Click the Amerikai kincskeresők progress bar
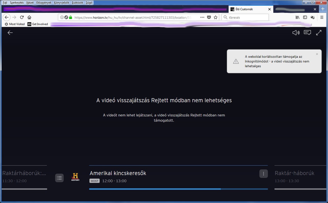Screen dimensions: 328x203 178,189
